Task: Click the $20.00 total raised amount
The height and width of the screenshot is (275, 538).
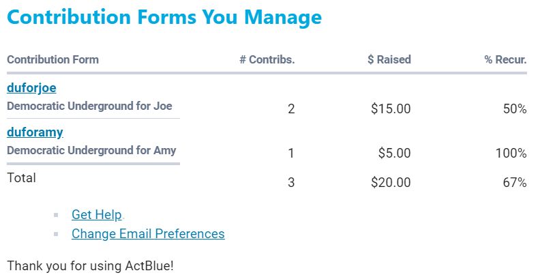Action: [x=391, y=182]
